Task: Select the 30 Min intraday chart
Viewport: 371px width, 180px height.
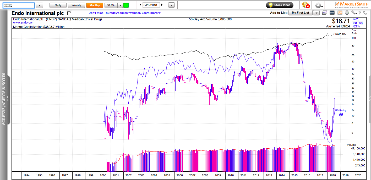Action: pyautogui.click(x=111, y=5)
